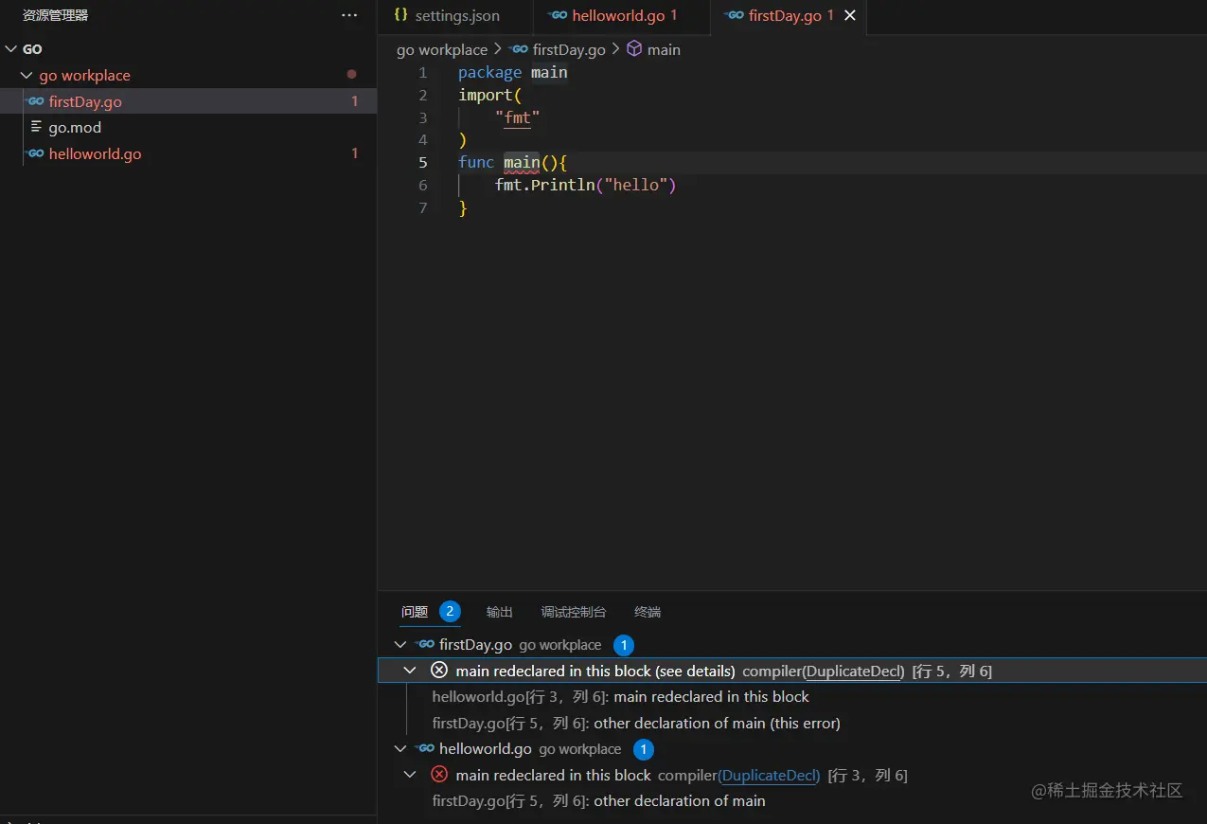This screenshot has height=824, width=1207.
Task: Click last row 'firstDay.go[行 5，列 6]: other declaration of main'
Action: click(792, 801)
